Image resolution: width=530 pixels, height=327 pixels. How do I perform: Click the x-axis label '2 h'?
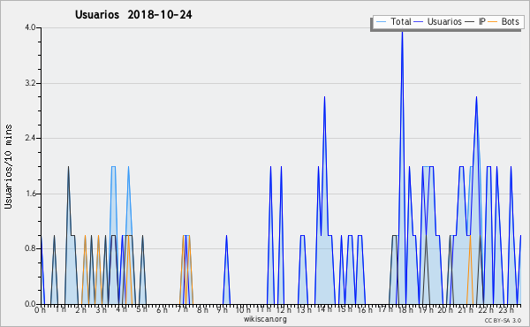click(x=80, y=309)
